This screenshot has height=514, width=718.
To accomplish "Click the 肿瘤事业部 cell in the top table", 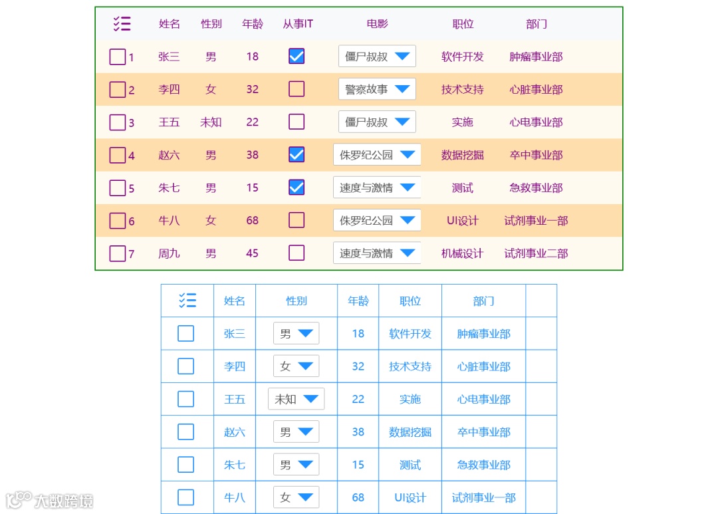I will tap(537, 57).
